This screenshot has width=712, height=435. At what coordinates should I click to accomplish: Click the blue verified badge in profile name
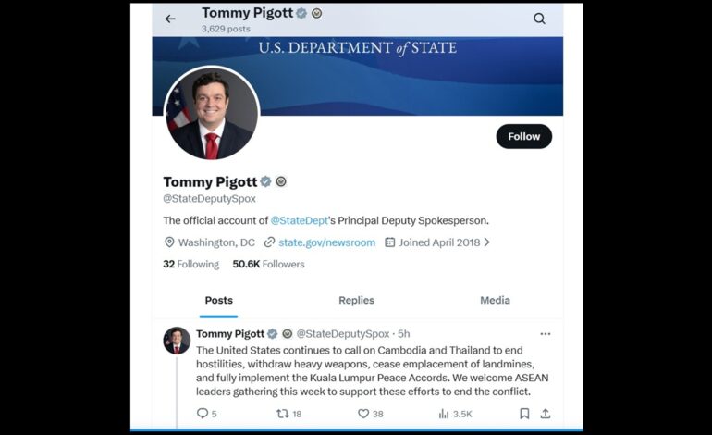click(x=265, y=182)
